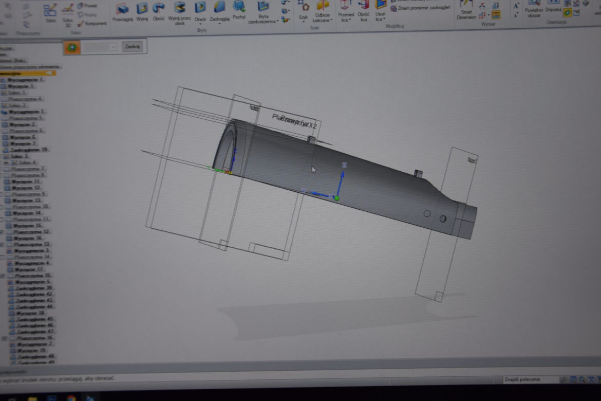Image resolution: width=601 pixels, height=401 pixels.
Task: Choose the Obróć lica tool
Action: pyautogui.click(x=363, y=11)
